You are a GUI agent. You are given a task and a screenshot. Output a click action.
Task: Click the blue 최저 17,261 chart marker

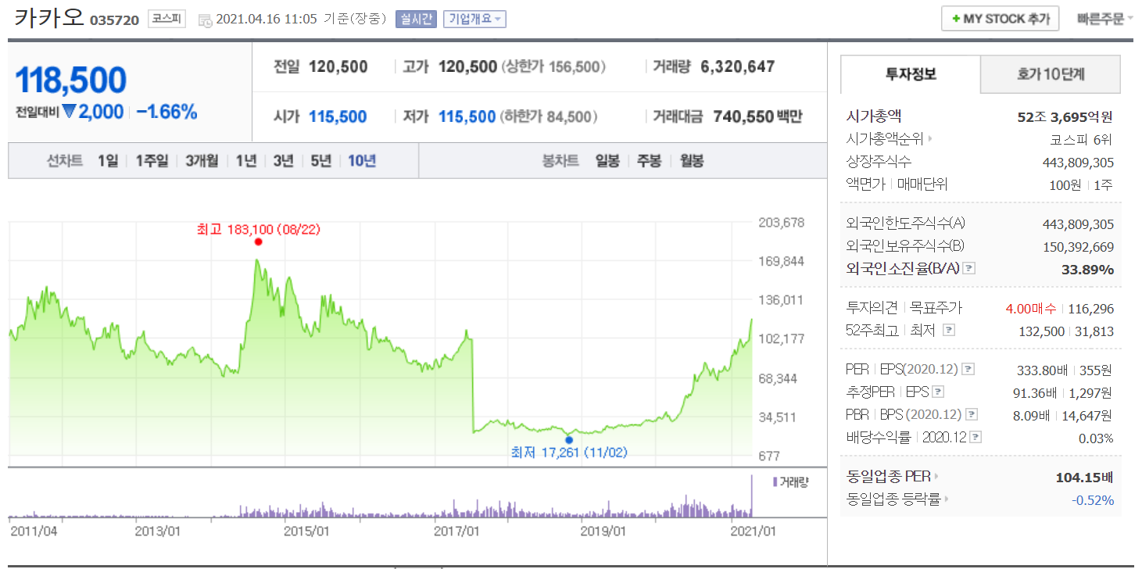568,440
